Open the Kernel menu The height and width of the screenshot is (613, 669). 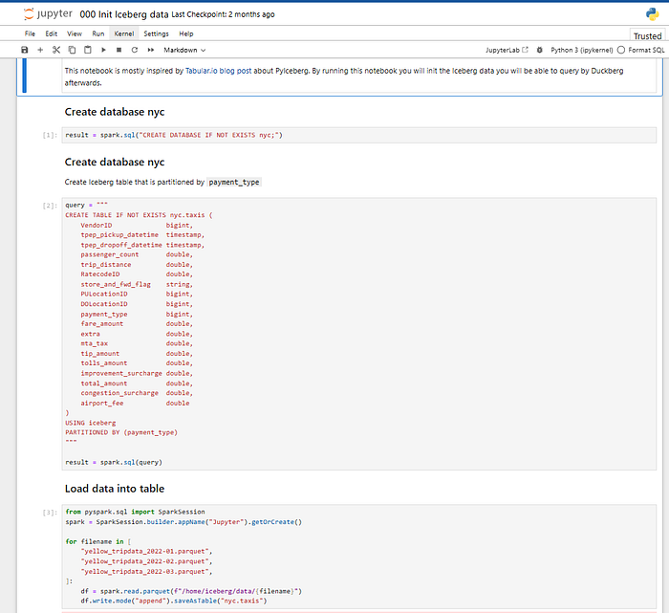click(x=124, y=33)
